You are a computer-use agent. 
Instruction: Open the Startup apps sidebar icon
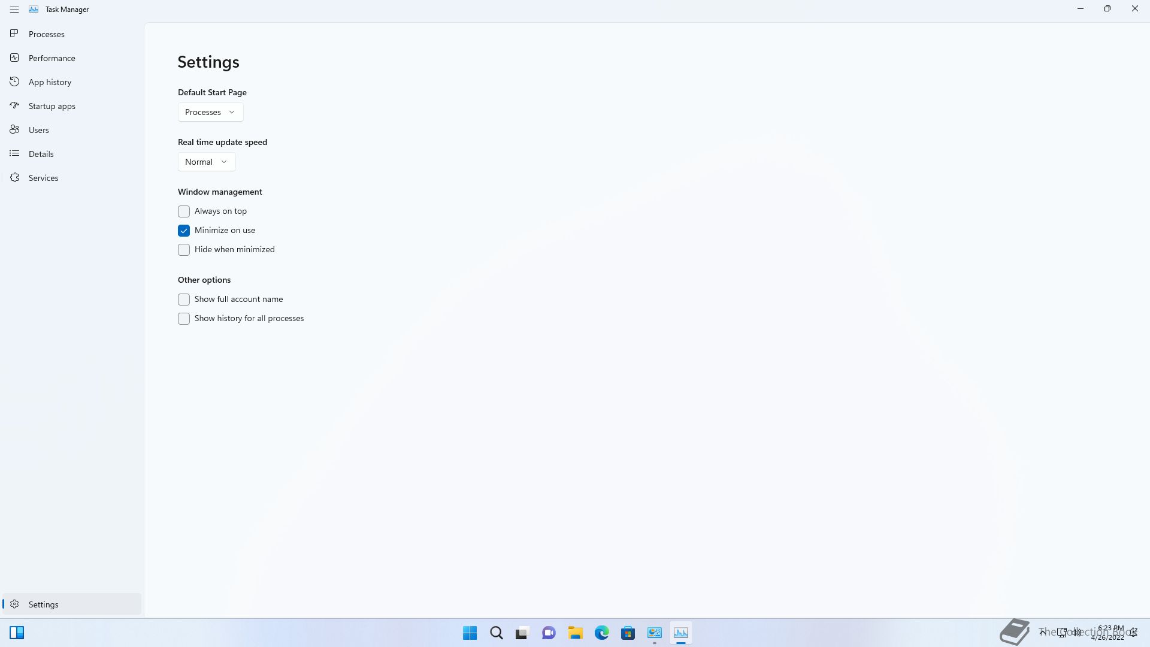click(14, 106)
